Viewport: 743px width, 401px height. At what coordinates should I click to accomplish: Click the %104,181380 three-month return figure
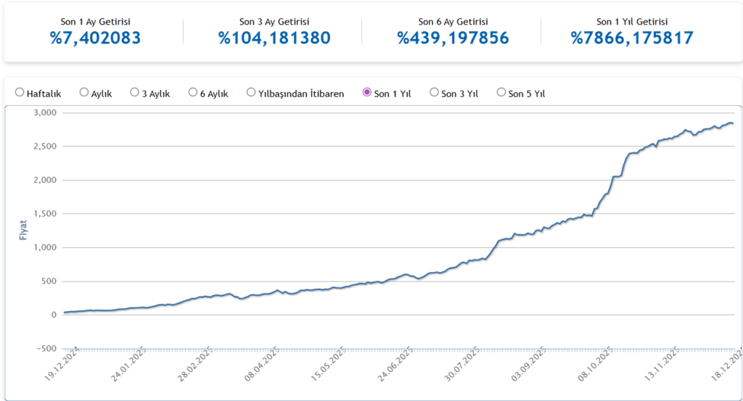click(274, 38)
